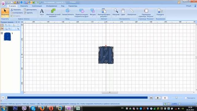
Task: Switch to the Изображение ribbon tab
Action: 51,6
